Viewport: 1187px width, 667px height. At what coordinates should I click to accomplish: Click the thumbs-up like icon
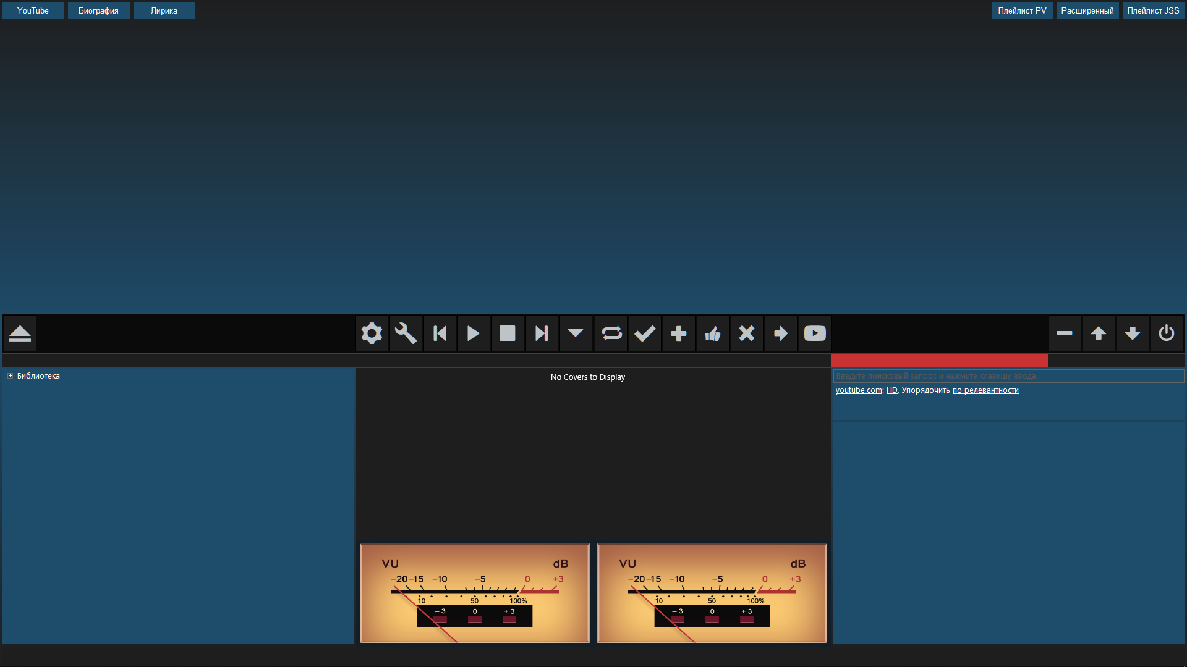coord(713,333)
